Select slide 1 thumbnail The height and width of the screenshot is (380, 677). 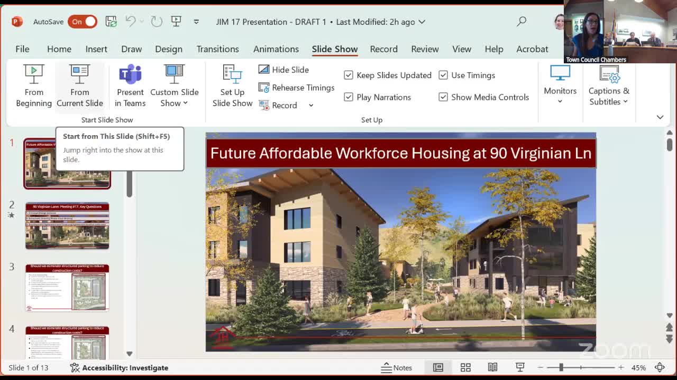tap(67, 164)
